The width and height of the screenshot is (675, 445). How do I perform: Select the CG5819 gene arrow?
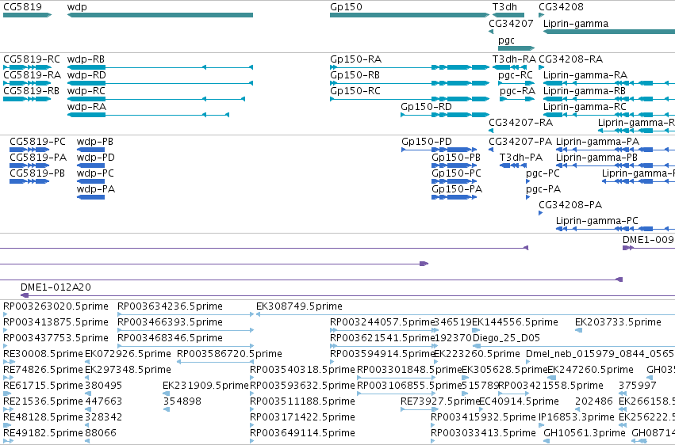[x=27, y=15]
